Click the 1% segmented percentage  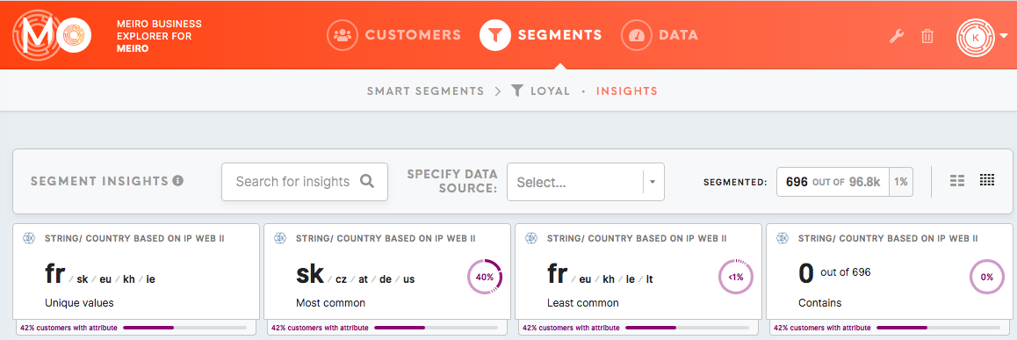tap(901, 183)
